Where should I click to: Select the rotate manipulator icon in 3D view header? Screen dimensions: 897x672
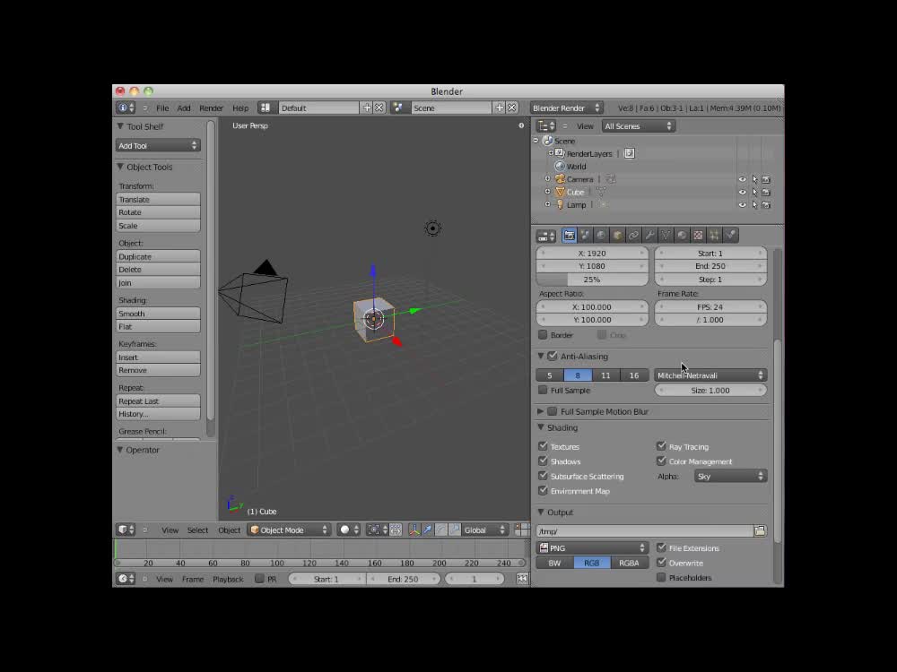pos(441,530)
